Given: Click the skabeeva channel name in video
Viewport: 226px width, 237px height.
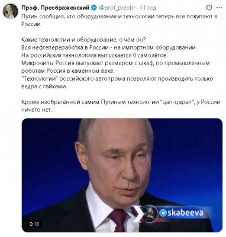Looking at the screenshot, I should (185, 213).
